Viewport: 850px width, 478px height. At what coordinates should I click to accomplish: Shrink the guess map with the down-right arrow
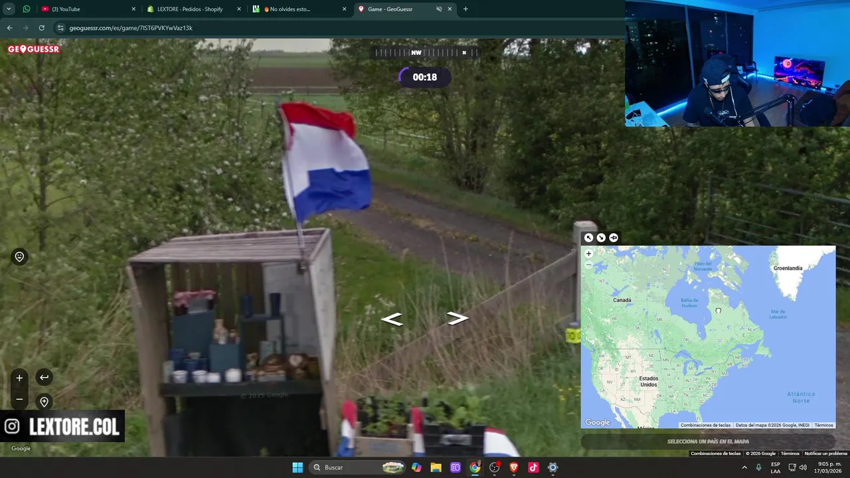[601, 238]
